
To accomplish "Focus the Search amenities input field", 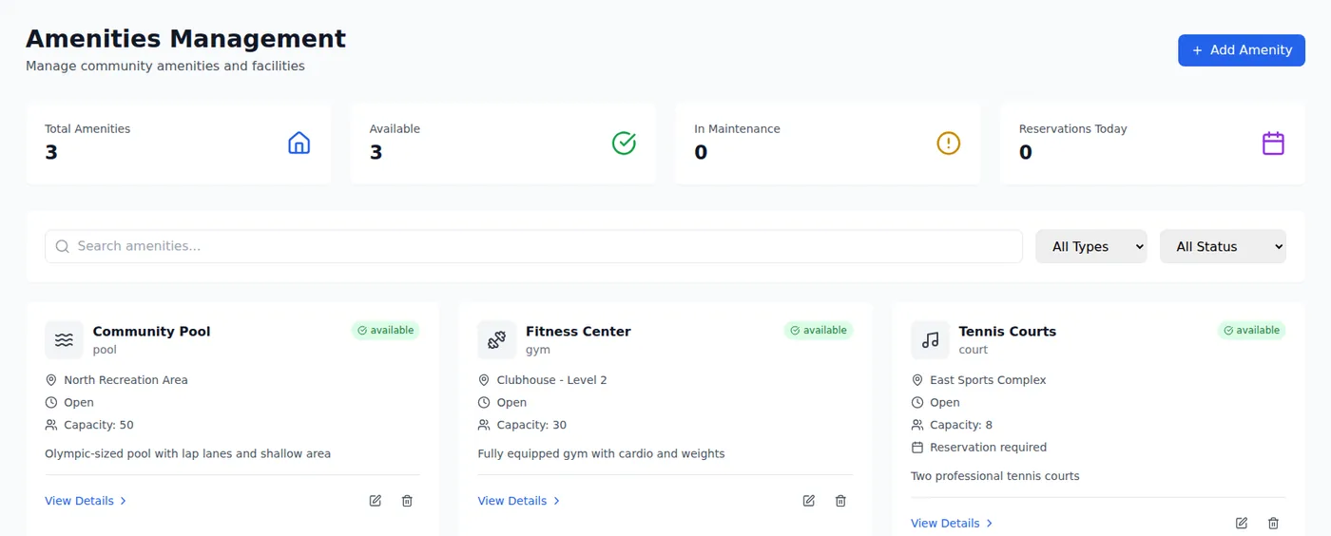I will click(533, 246).
